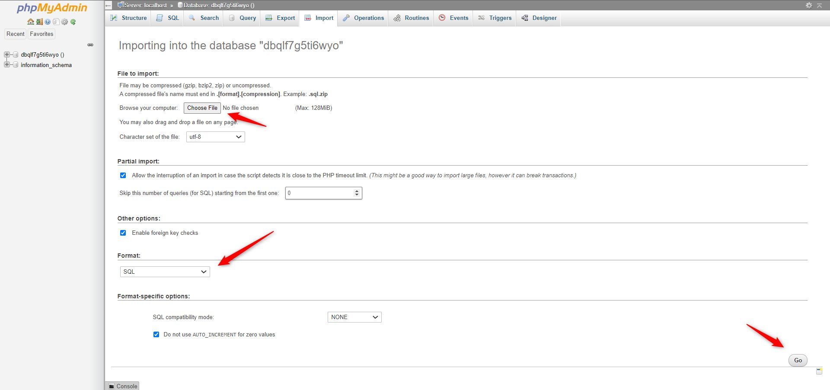The image size is (830, 390).
Task: Toggle 'Allow the interruption of an import' checkbox
Action: (123, 176)
